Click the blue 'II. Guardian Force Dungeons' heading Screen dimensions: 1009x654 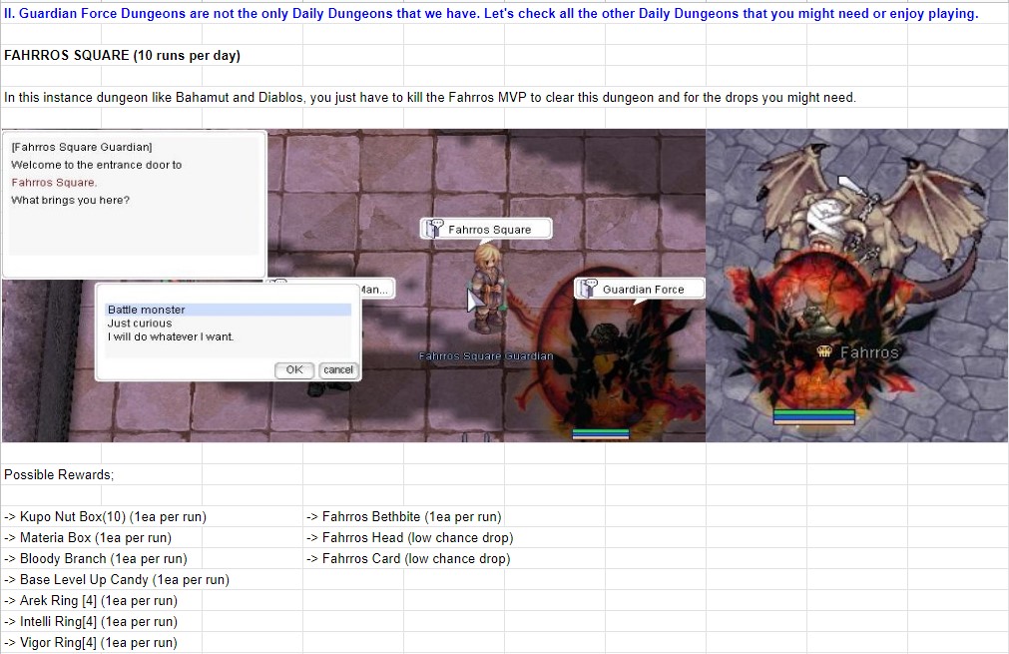coord(491,14)
